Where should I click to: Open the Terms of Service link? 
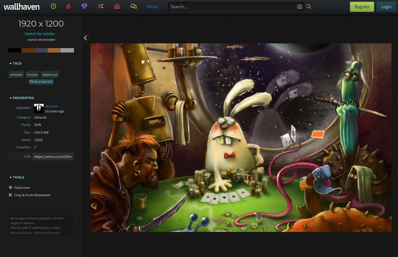47,233
